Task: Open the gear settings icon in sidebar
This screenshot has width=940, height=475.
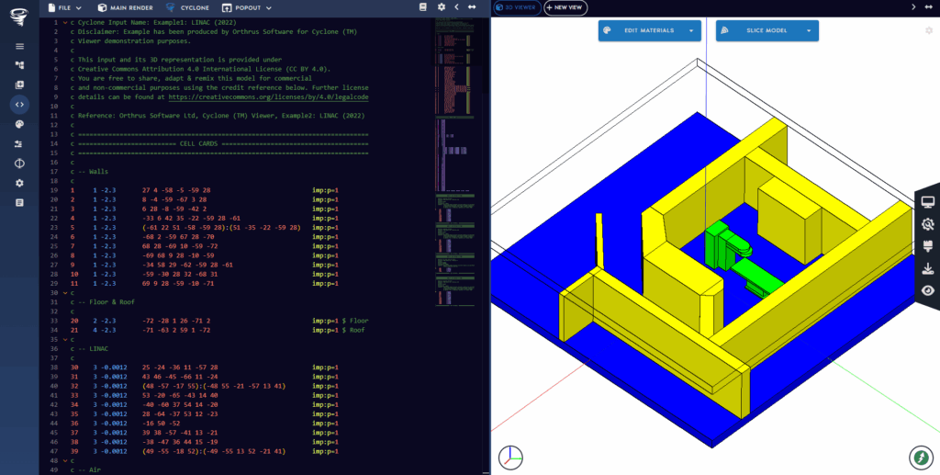Action: pos(19,183)
